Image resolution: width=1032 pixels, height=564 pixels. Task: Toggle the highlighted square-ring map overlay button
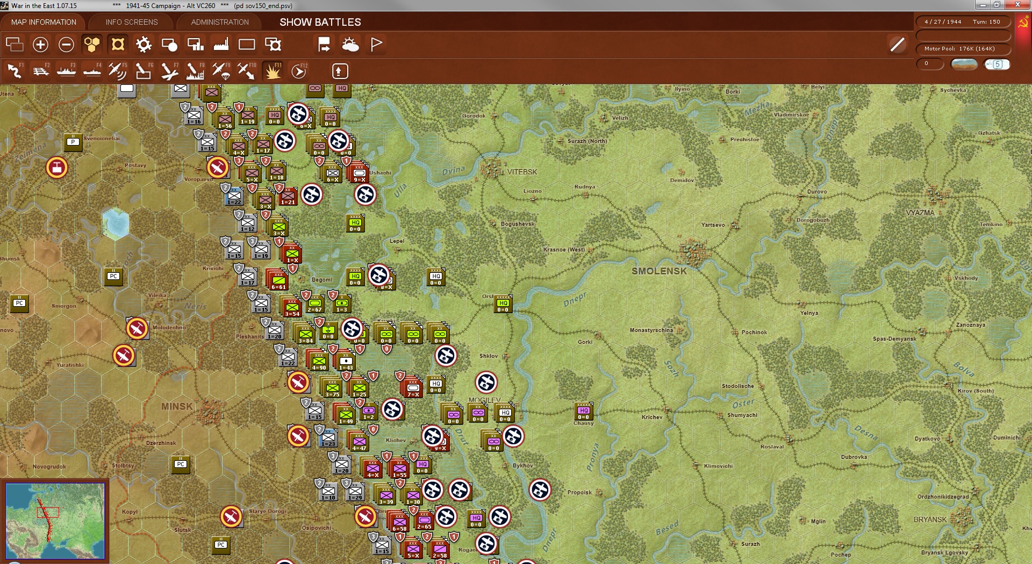point(118,44)
